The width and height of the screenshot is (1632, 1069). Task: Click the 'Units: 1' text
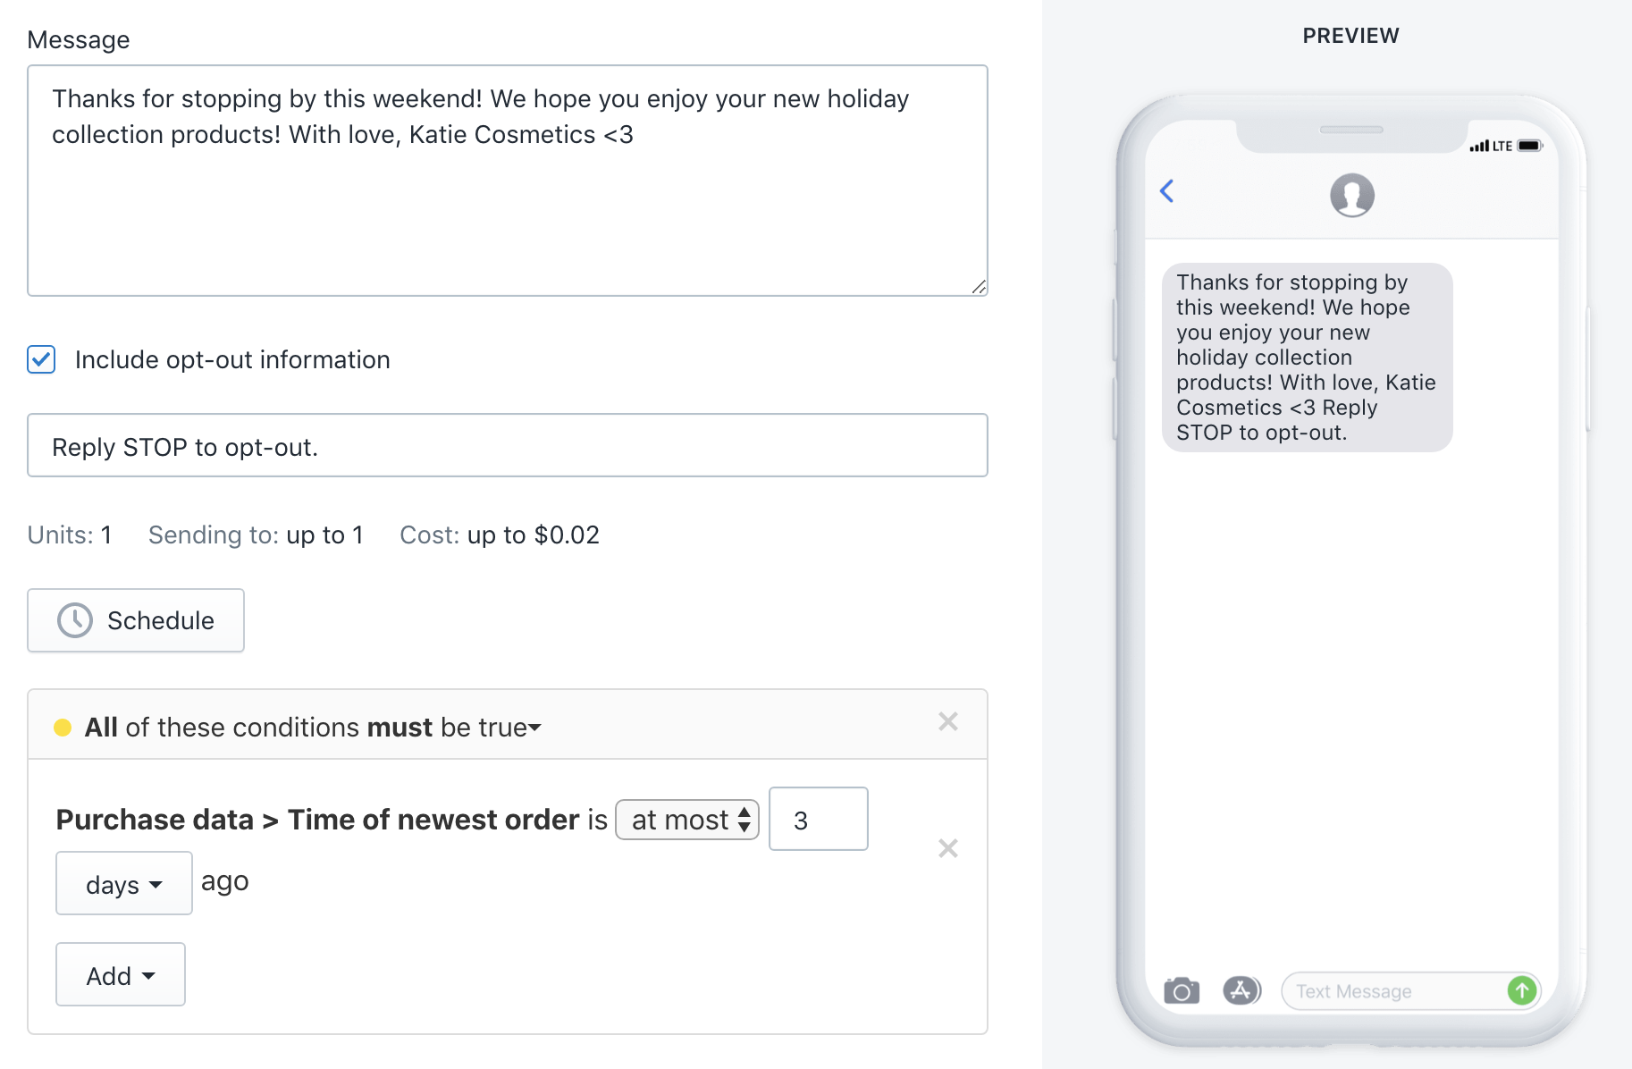click(x=70, y=534)
